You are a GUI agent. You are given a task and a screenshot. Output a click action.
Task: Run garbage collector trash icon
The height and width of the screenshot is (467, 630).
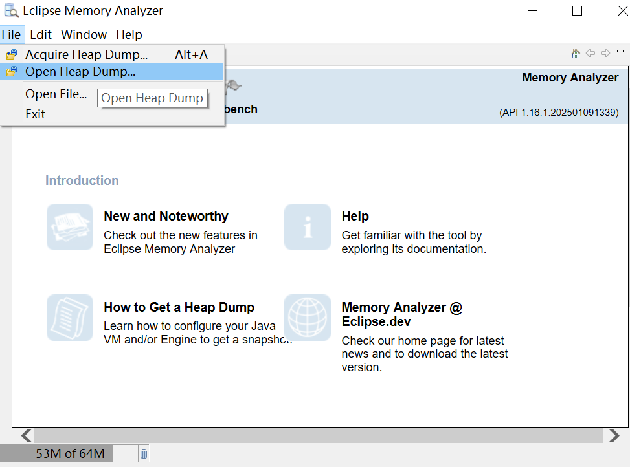click(144, 454)
